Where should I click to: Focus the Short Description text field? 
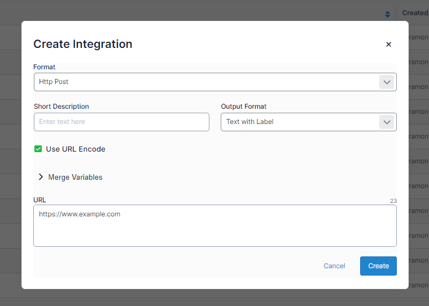point(121,122)
